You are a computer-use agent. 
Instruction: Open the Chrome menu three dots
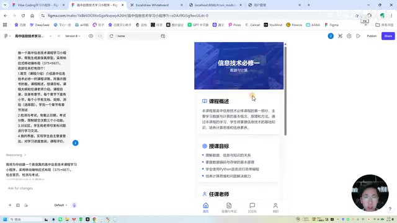coord(391,15)
